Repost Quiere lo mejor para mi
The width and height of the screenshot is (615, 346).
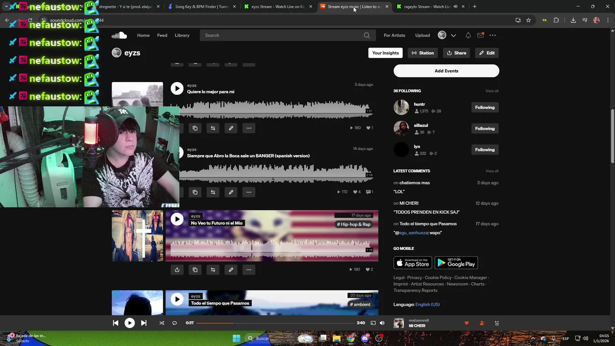click(x=213, y=128)
